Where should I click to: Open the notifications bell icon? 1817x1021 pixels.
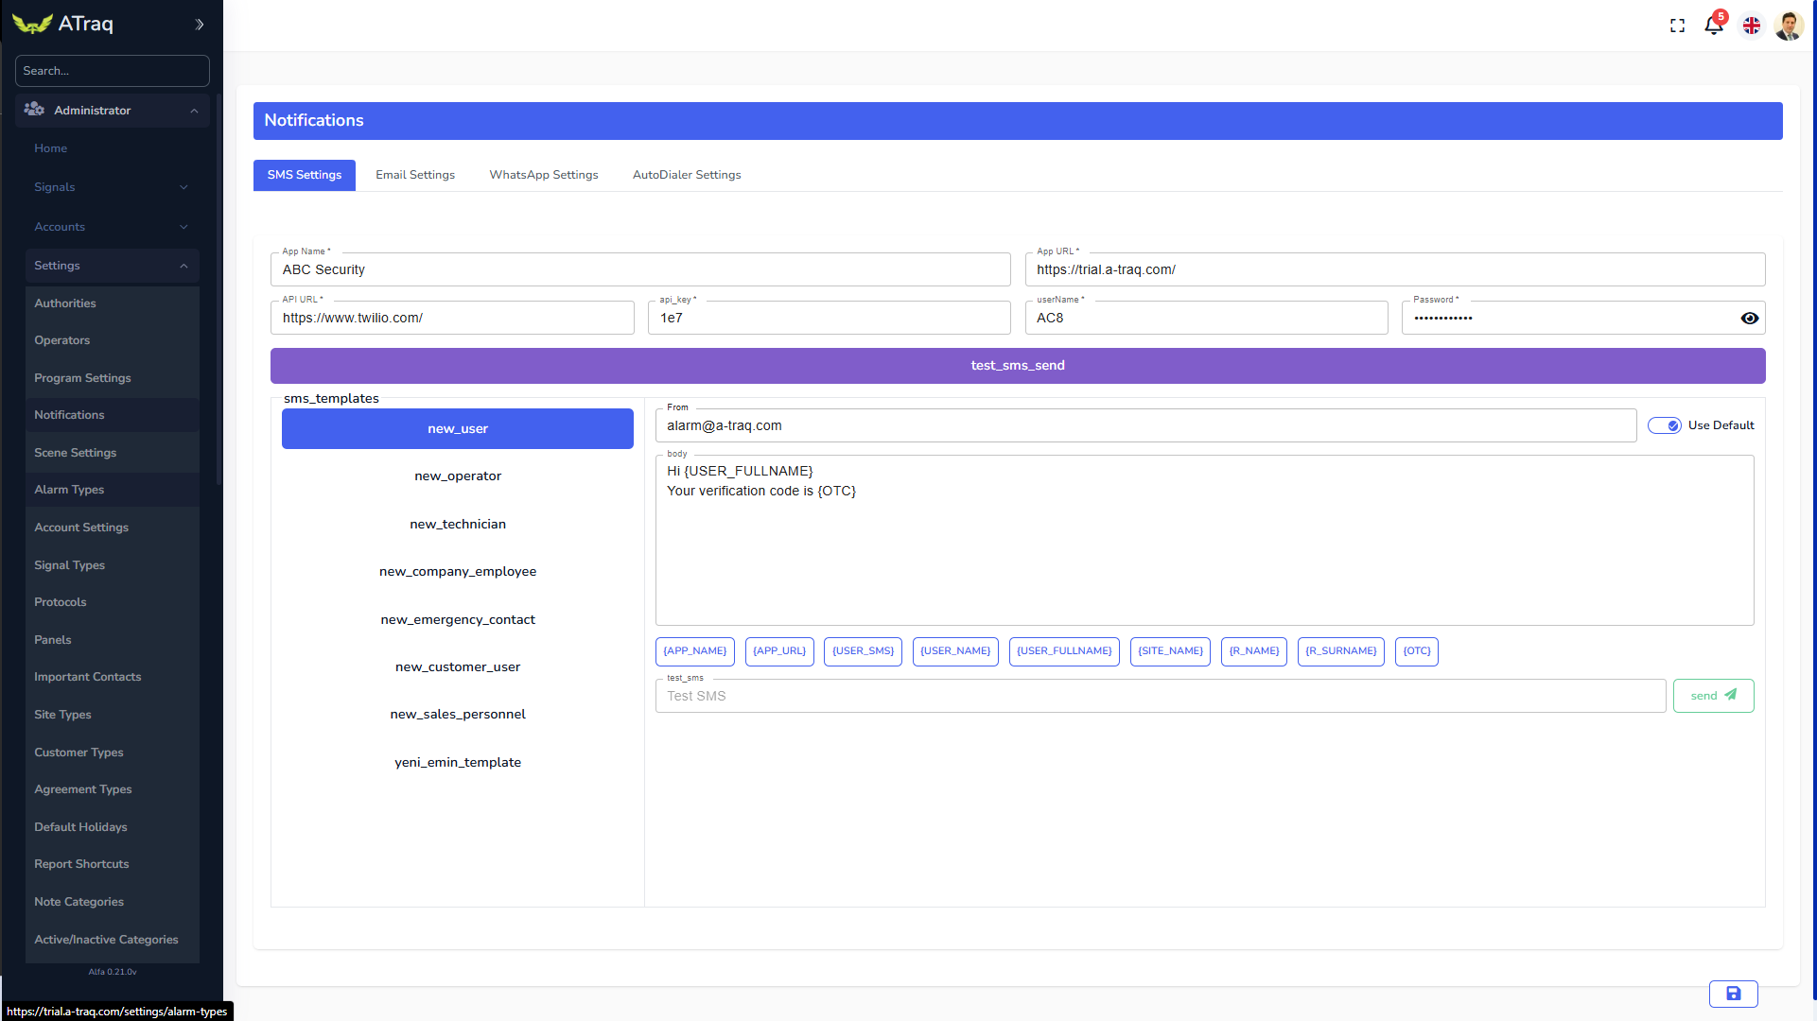click(1713, 26)
